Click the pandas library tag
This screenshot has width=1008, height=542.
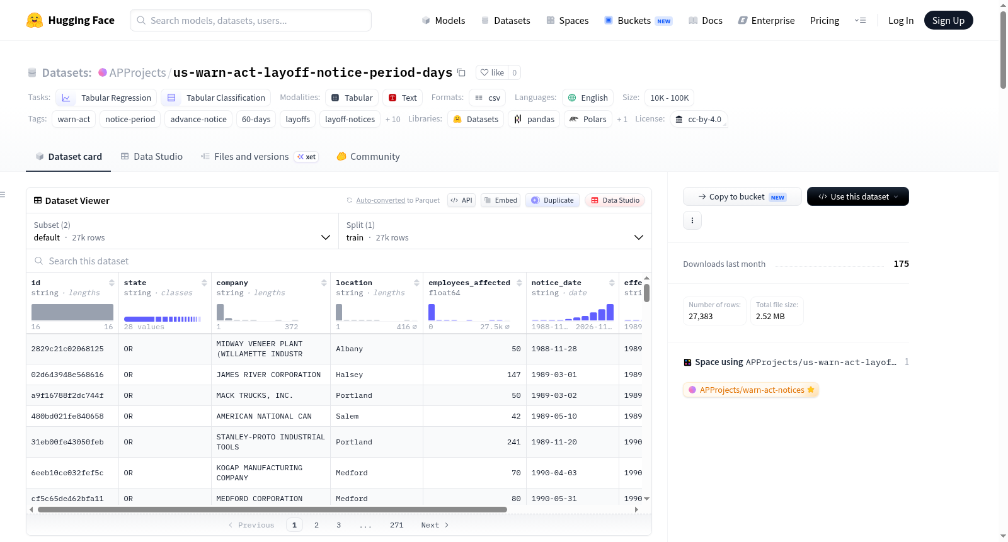tap(534, 119)
